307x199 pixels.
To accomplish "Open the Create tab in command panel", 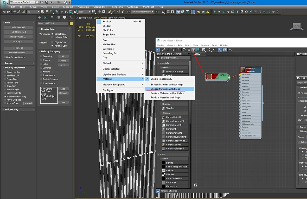I will coord(40,17).
